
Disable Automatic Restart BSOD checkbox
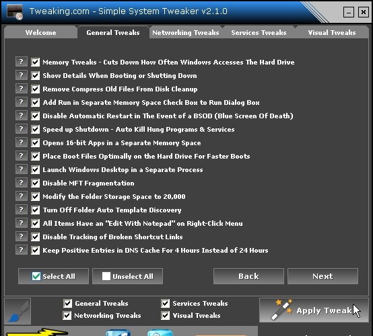36,116
